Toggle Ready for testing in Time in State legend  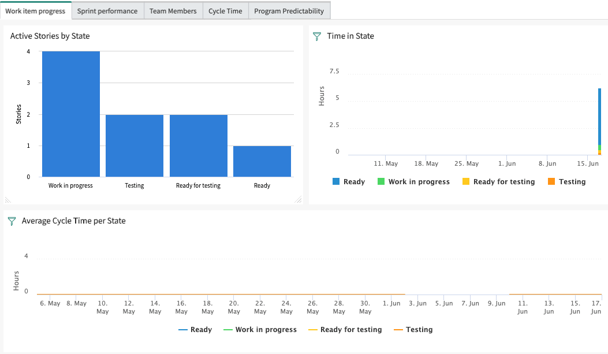(x=499, y=181)
